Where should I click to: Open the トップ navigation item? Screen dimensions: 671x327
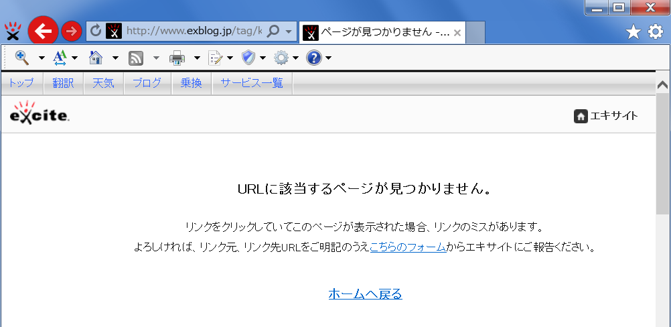pos(21,83)
